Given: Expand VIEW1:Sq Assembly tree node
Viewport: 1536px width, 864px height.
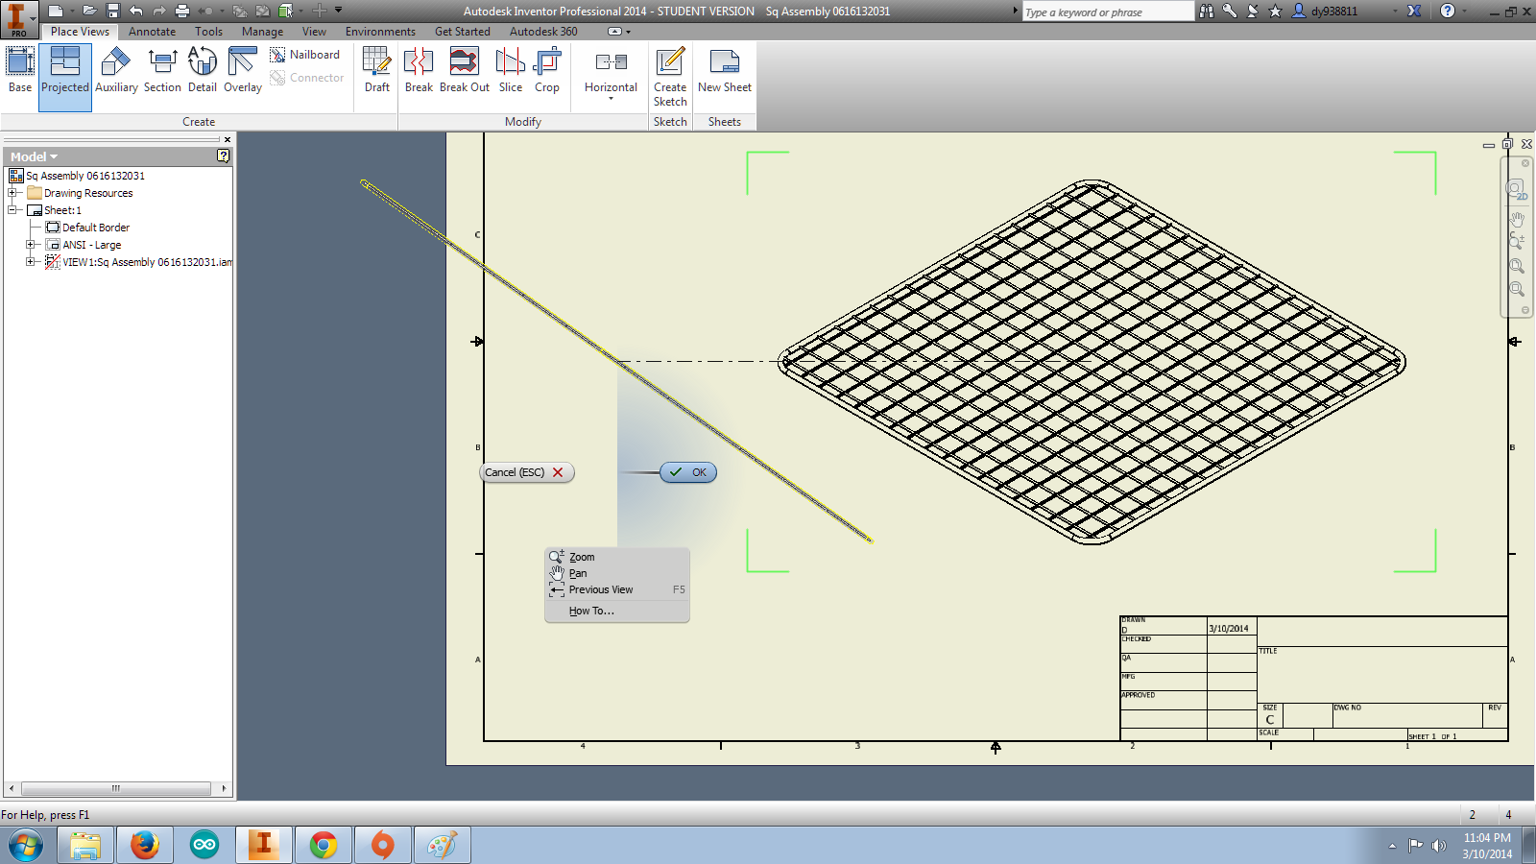Looking at the screenshot, I should tap(30, 261).
